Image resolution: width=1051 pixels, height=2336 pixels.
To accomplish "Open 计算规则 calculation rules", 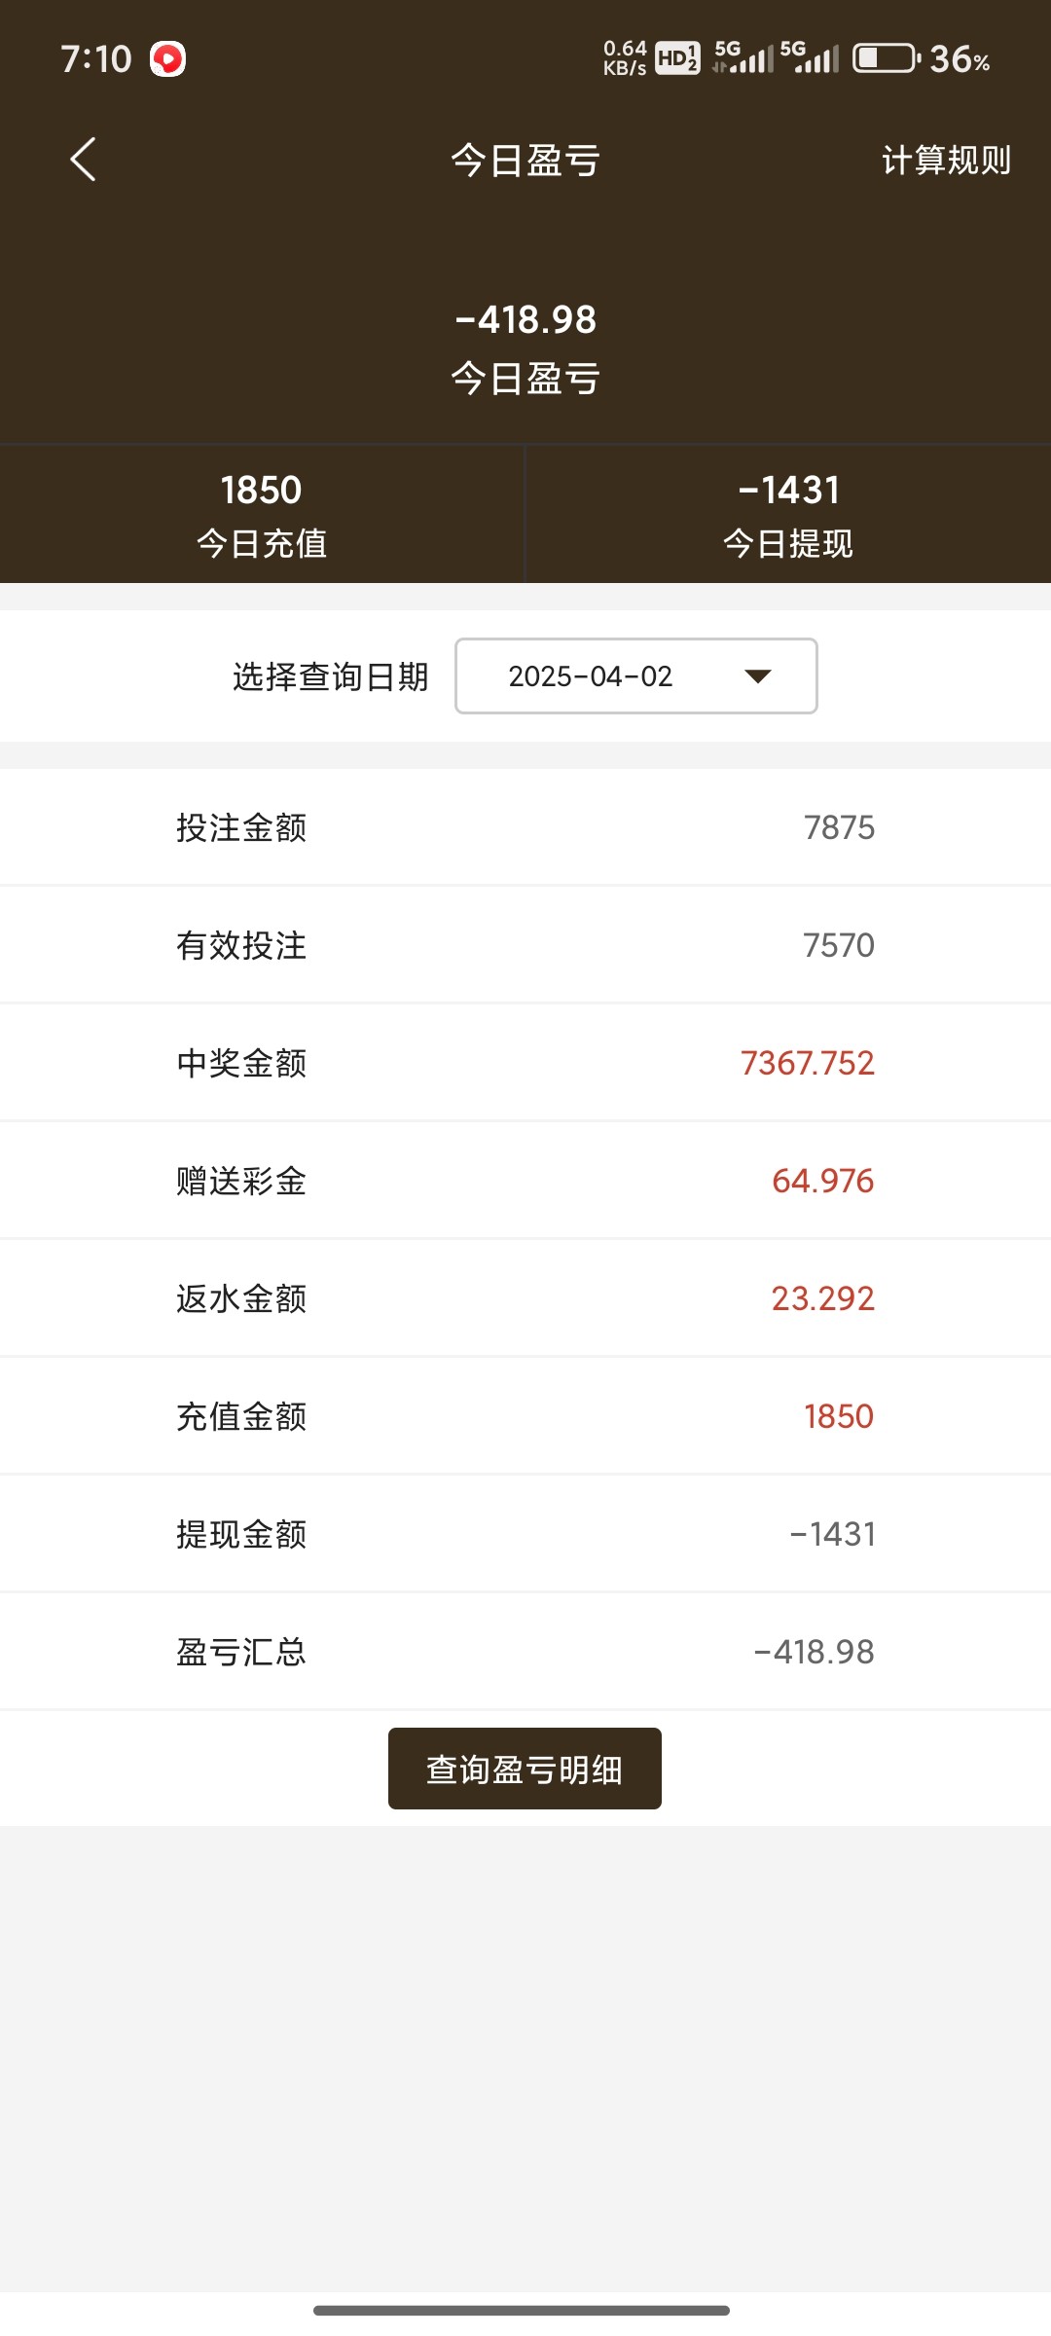I will 946,161.
